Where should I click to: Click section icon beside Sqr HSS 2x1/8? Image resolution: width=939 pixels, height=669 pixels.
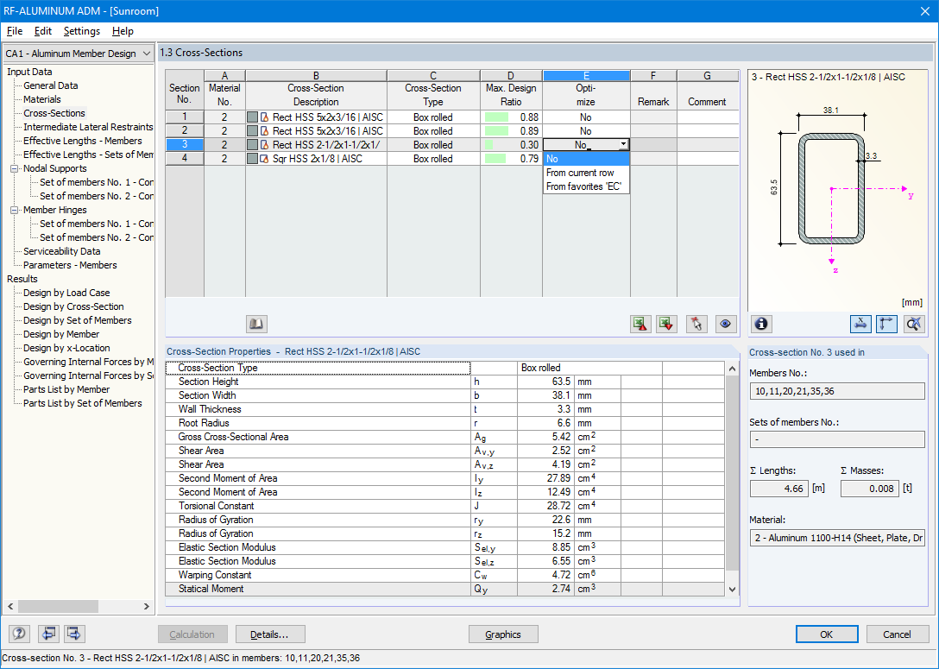pos(264,159)
